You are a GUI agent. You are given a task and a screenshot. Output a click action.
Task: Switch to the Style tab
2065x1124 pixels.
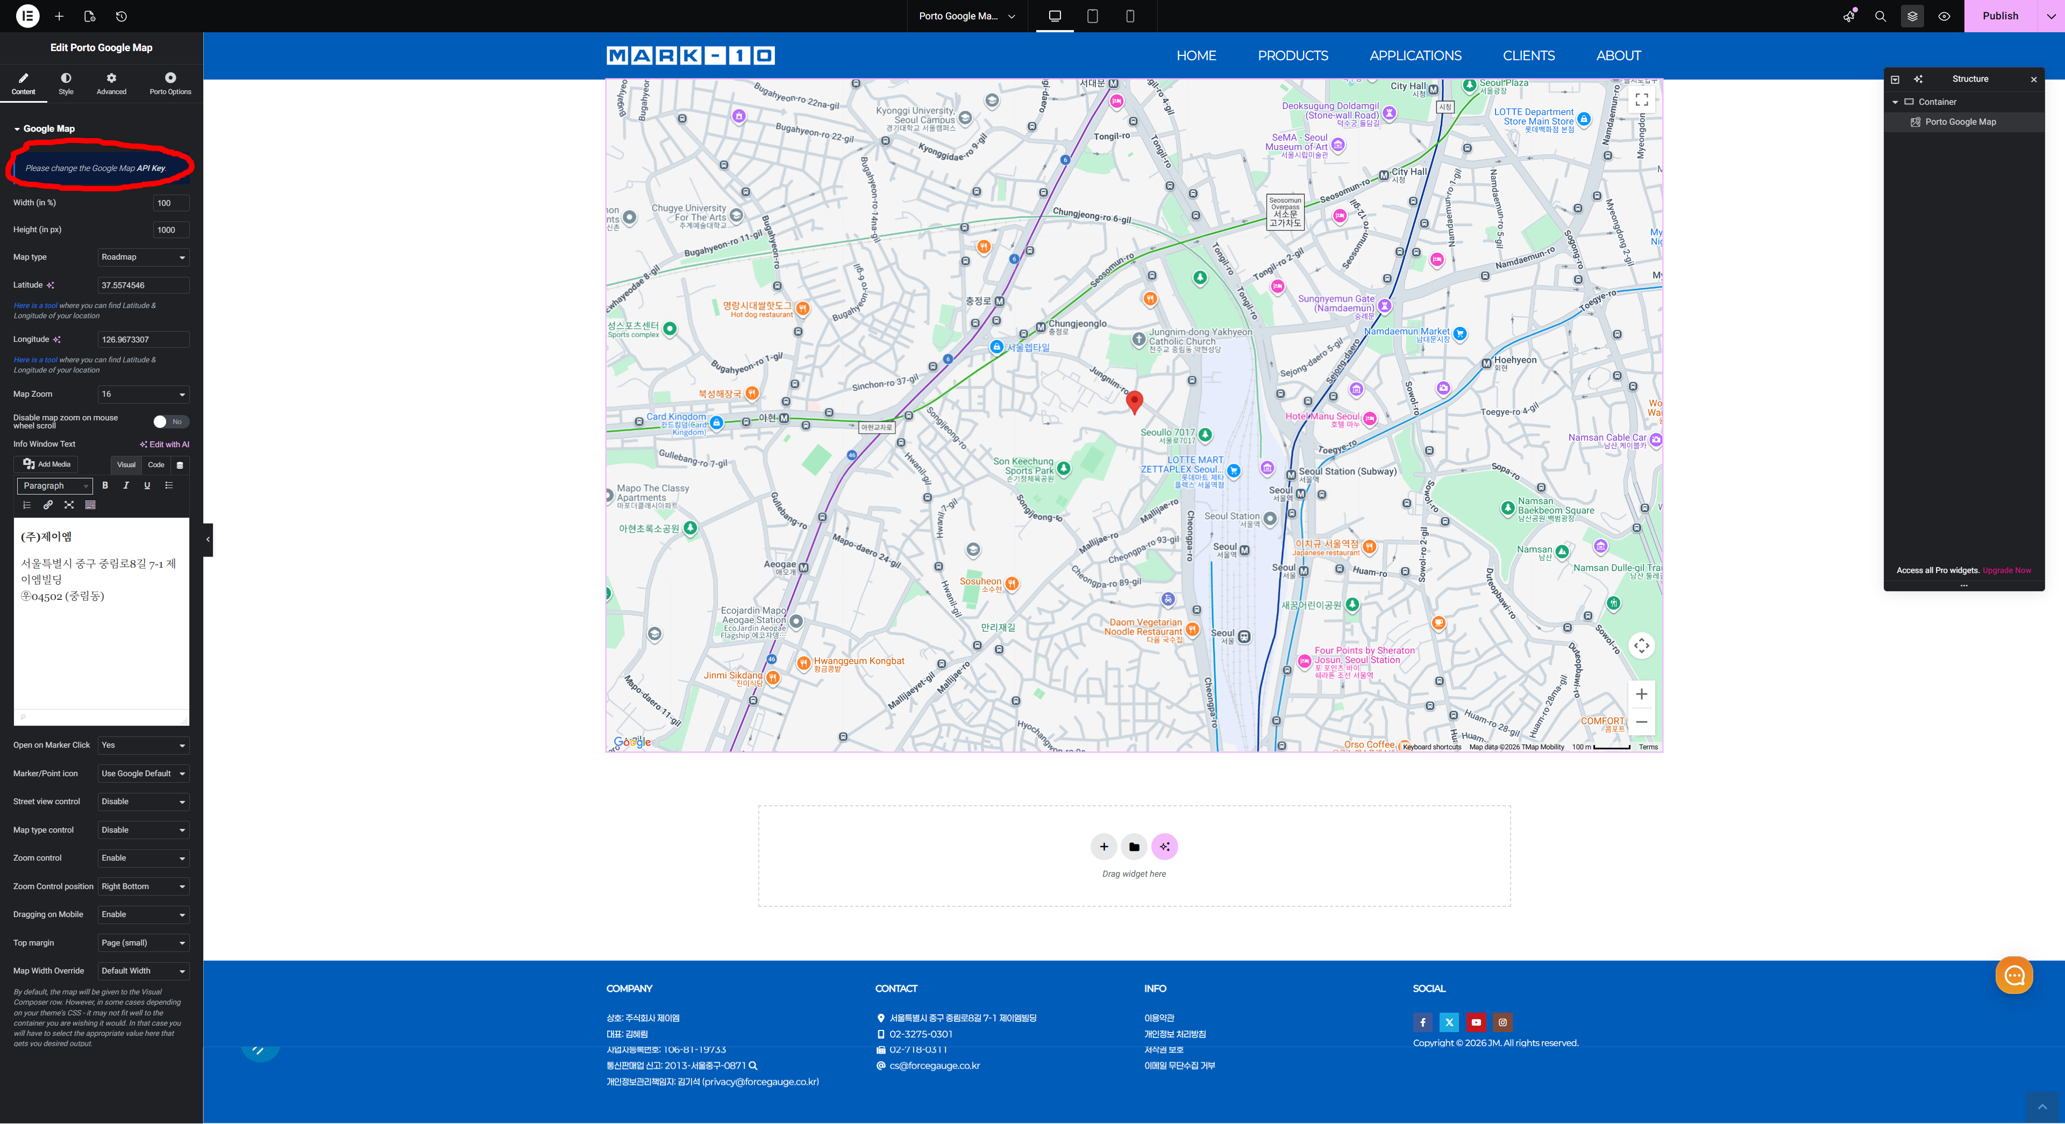pos(66,83)
